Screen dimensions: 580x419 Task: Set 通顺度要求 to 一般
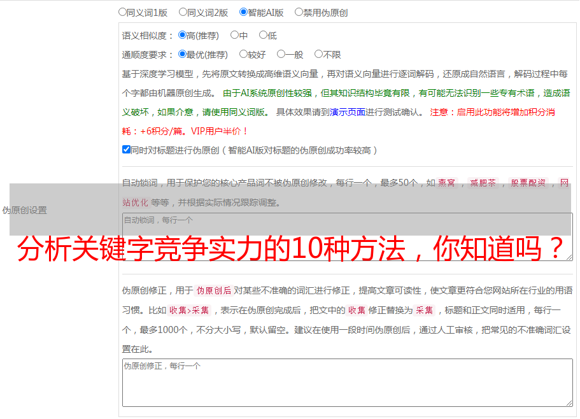[281, 54]
